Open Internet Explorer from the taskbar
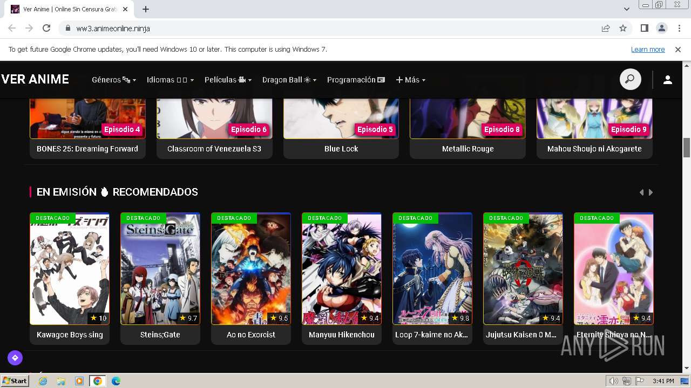The height and width of the screenshot is (388, 691). pyautogui.click(x=43, y=381)
